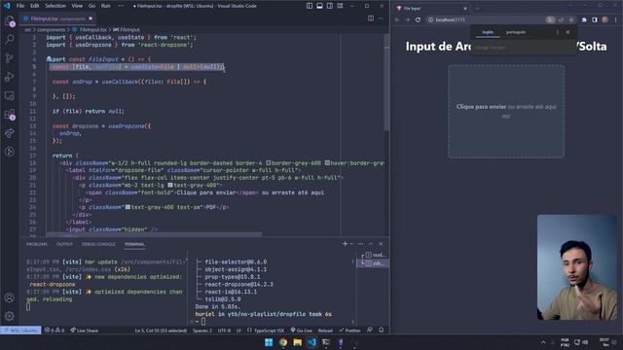Image resolution: width=623 pixels, height=350 pixels.
Task: Switch to the Output panel tab
Action: coord(64,244)
